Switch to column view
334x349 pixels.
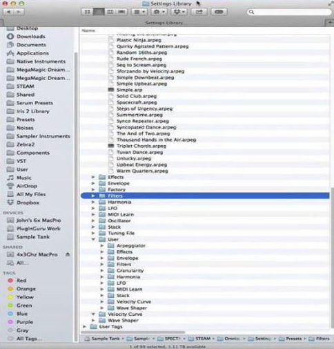click(x=110, y=12)
